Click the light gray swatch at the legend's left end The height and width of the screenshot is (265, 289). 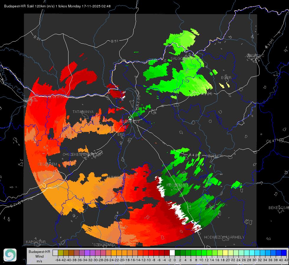(x=55, y=253)
